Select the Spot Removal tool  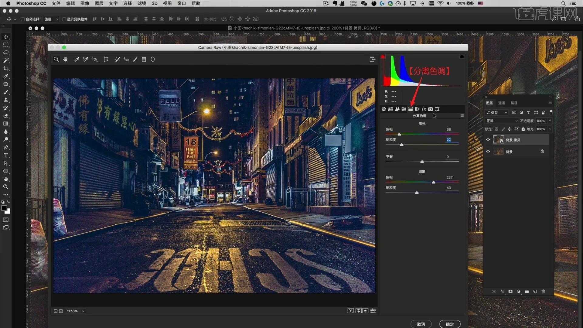tap(117, 59)
